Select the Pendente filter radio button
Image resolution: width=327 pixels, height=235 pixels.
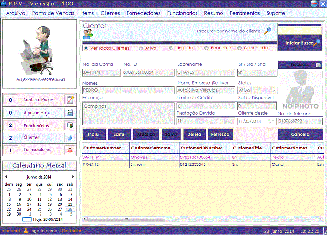pyautogui.click(x=206, y=48)
